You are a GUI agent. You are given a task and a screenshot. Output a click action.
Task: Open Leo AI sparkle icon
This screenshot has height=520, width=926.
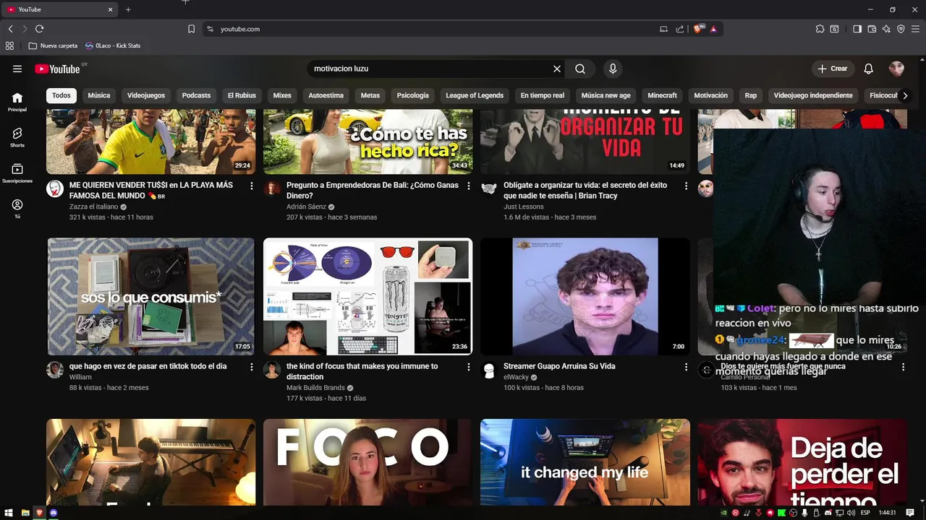(x=886, y=29)
